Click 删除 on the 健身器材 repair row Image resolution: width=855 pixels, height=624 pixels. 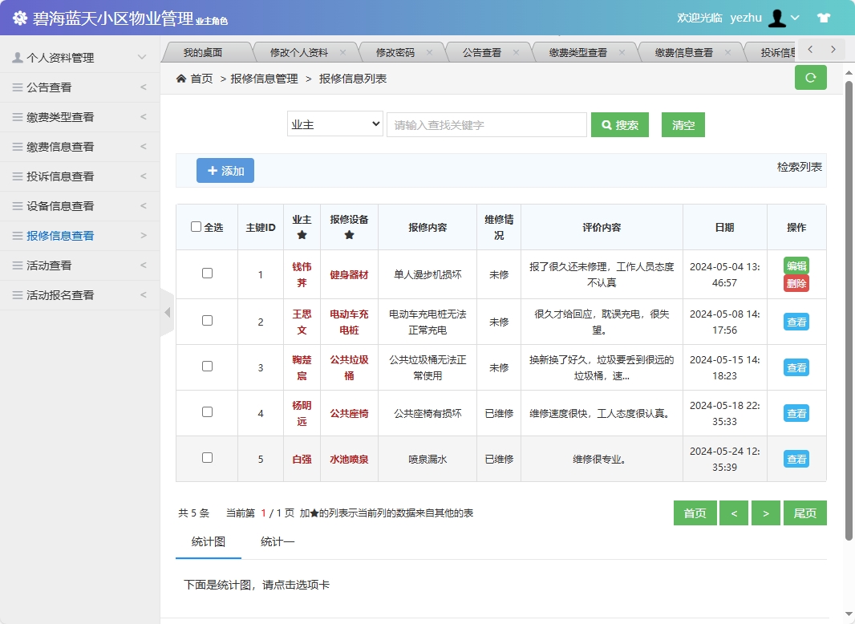(796, 282)
